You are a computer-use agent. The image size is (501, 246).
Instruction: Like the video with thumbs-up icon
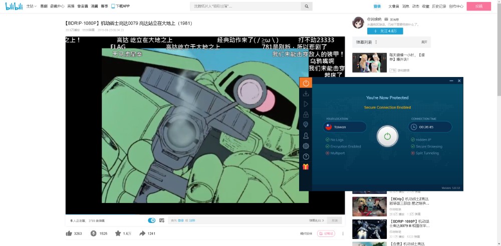(x=69, y=233)
